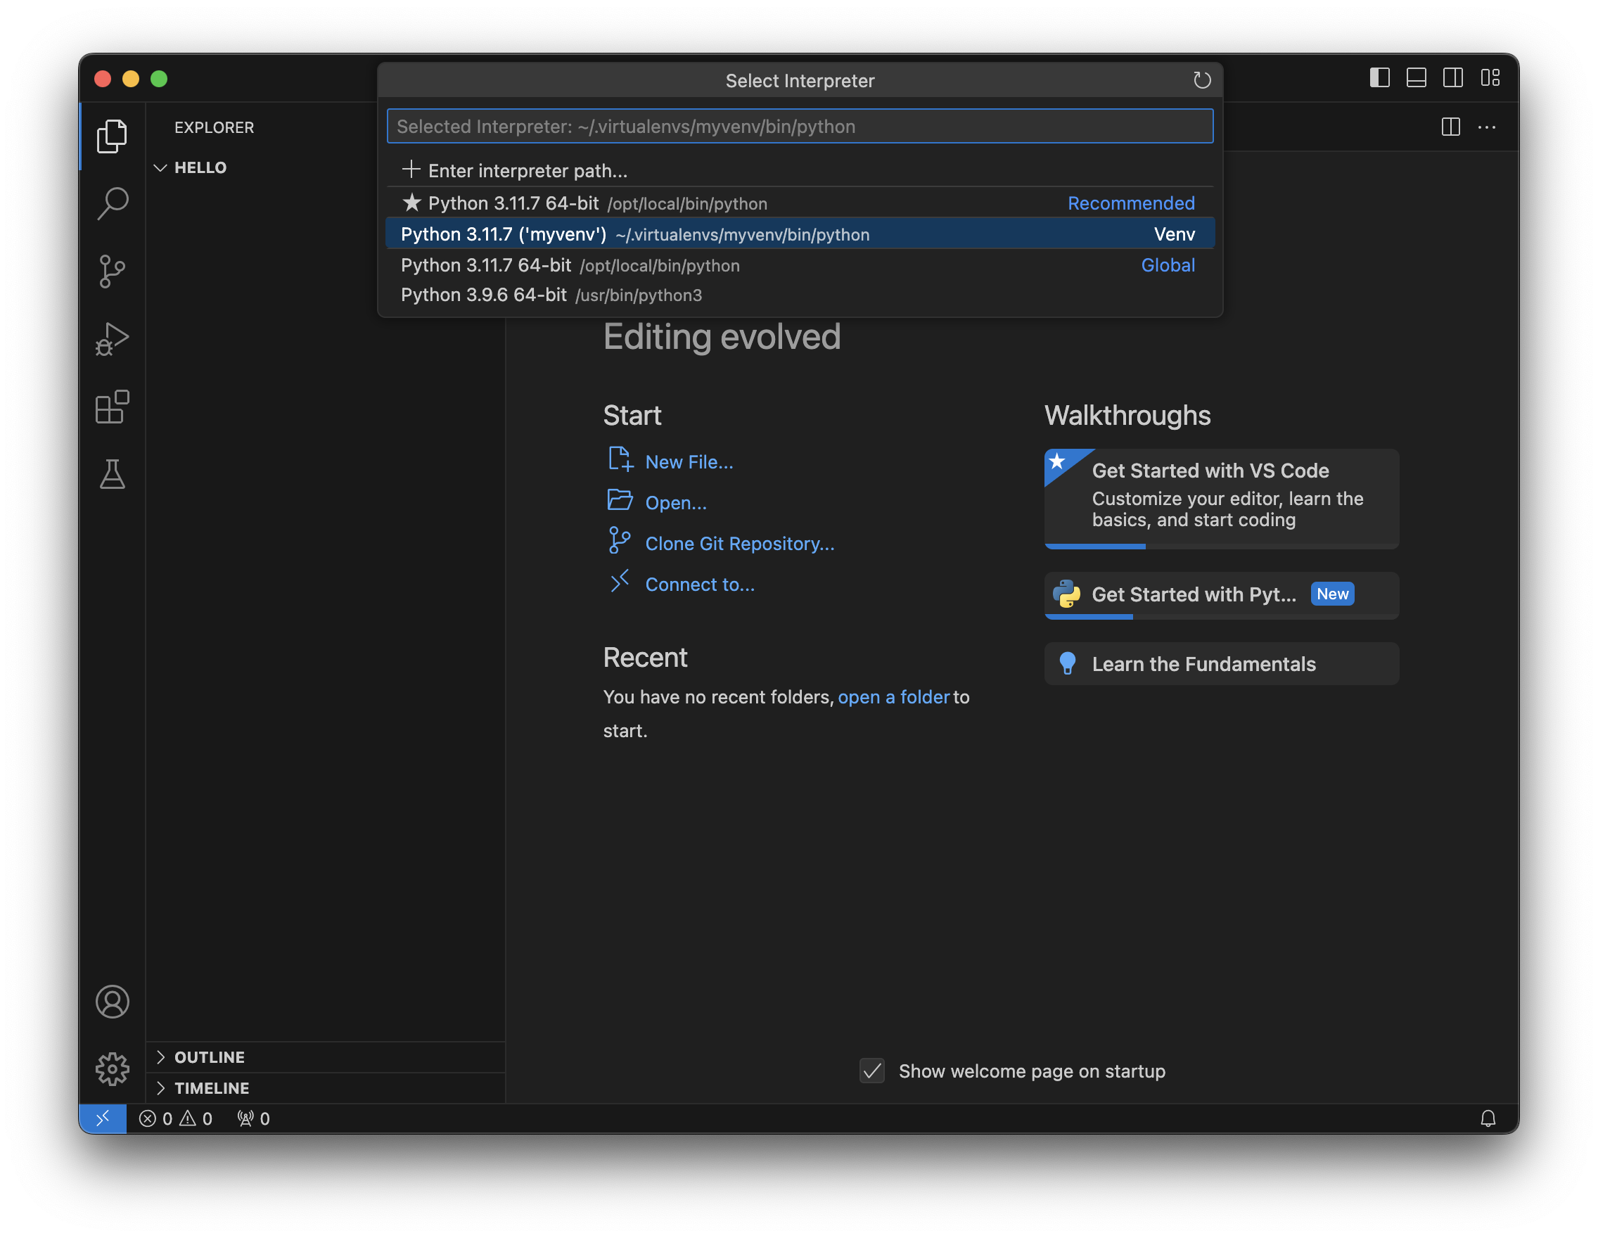Open Run and Debug view icon
Image resolution: width=1598 pixels, height=1238 pixels.
[x=112, y=339]
